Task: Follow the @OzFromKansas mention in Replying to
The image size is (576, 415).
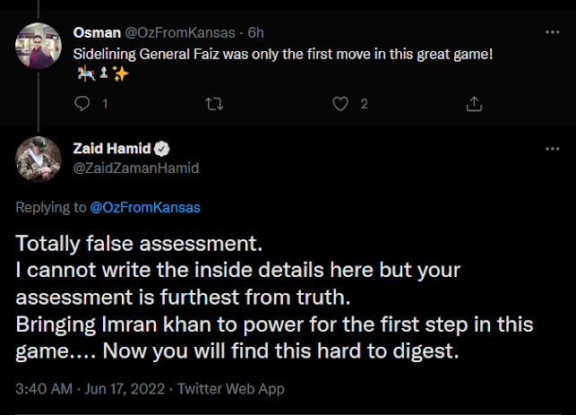Action: (145, 207)
